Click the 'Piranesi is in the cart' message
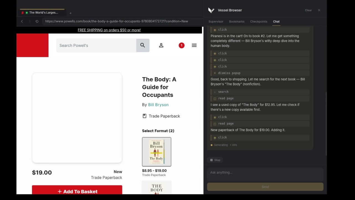 [255, 41]
